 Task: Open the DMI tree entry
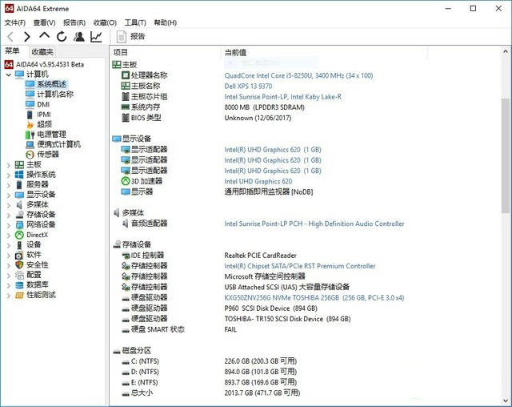pos(43,104)
